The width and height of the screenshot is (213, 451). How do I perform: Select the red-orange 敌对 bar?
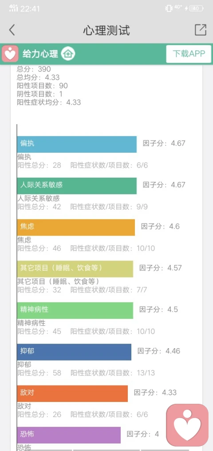[x=72, y=393]
